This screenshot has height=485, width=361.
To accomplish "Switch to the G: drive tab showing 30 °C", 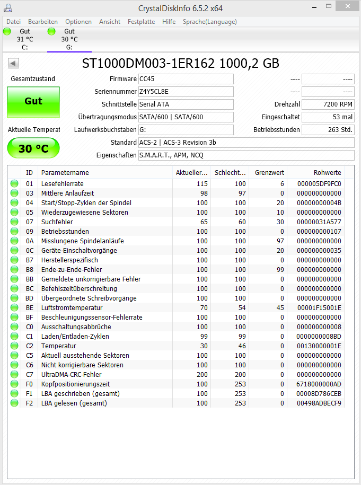I will 69,39.
